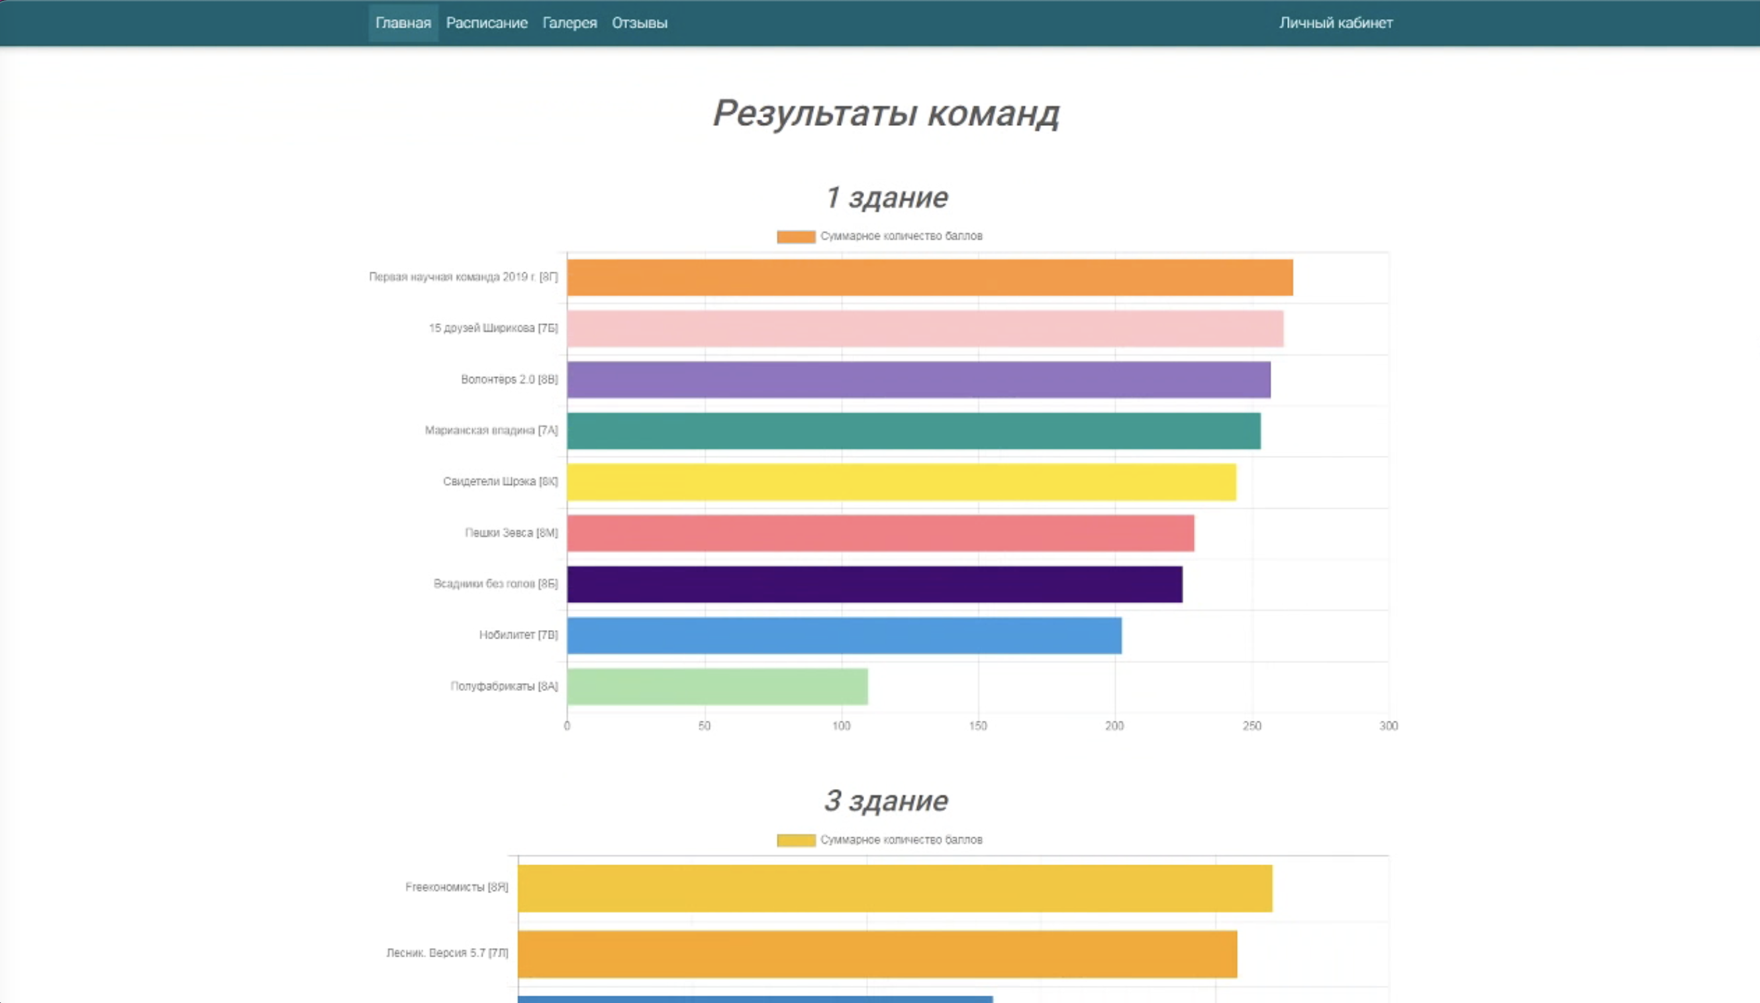Click label Свидетели Шрэка [8К]

click(x=501, y=482)
